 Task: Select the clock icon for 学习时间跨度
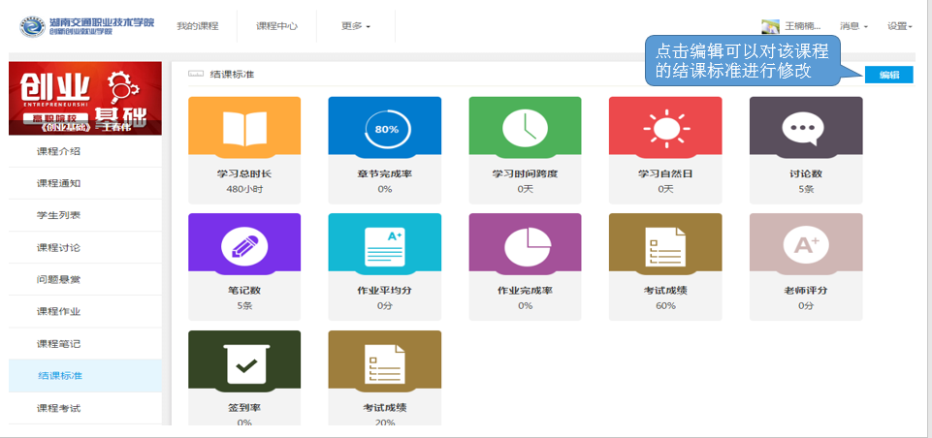(525, 127)
